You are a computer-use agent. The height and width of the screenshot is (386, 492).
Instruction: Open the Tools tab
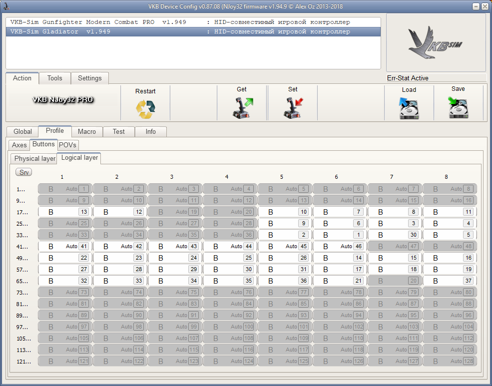click(54, 78)
